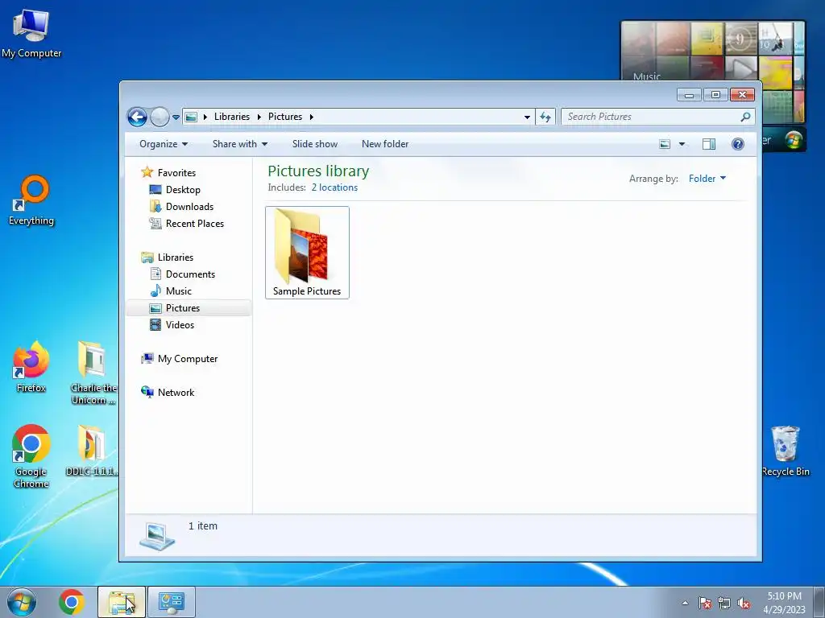Start the Slide show

pos(315,144)
